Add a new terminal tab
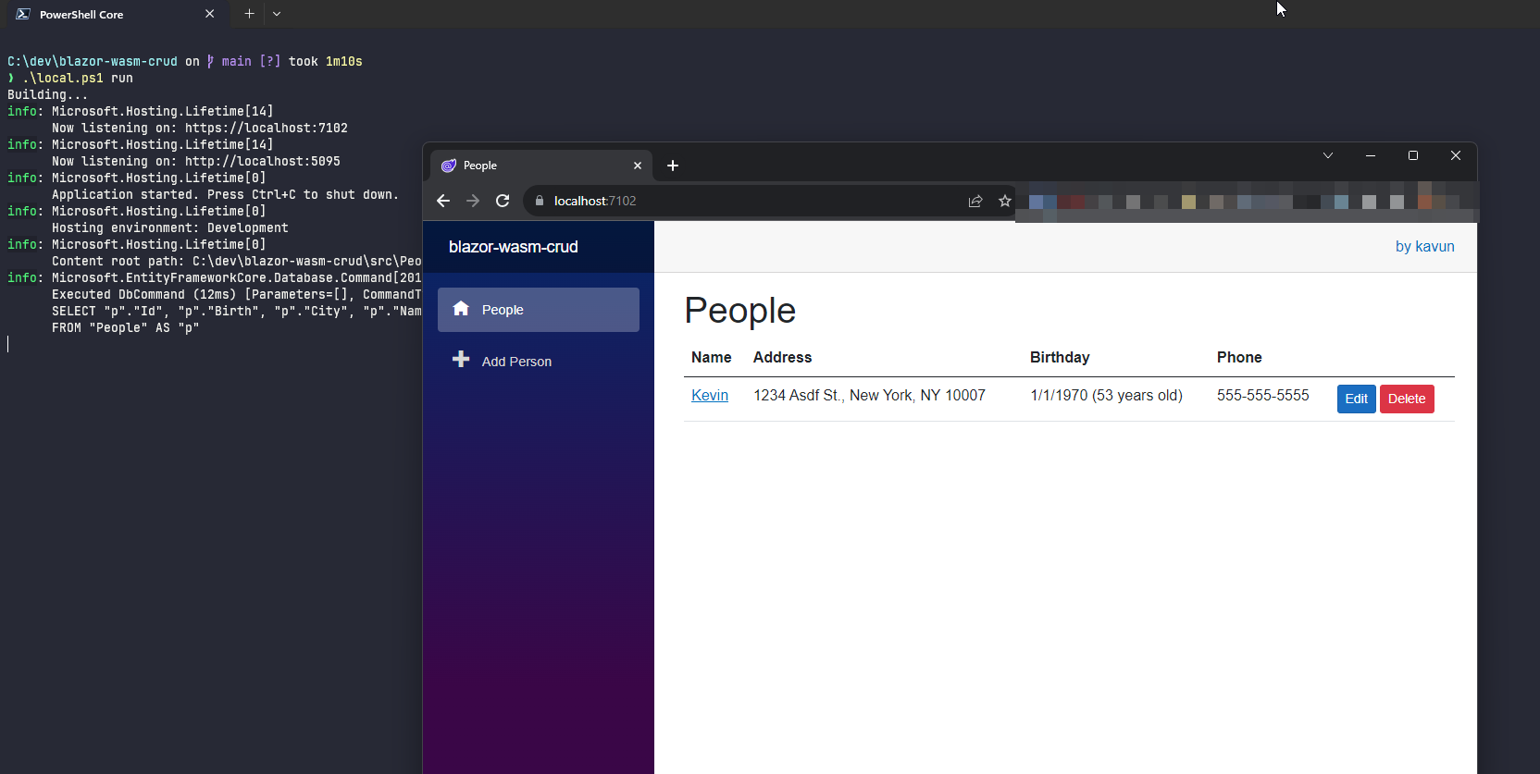 (249, 14)
